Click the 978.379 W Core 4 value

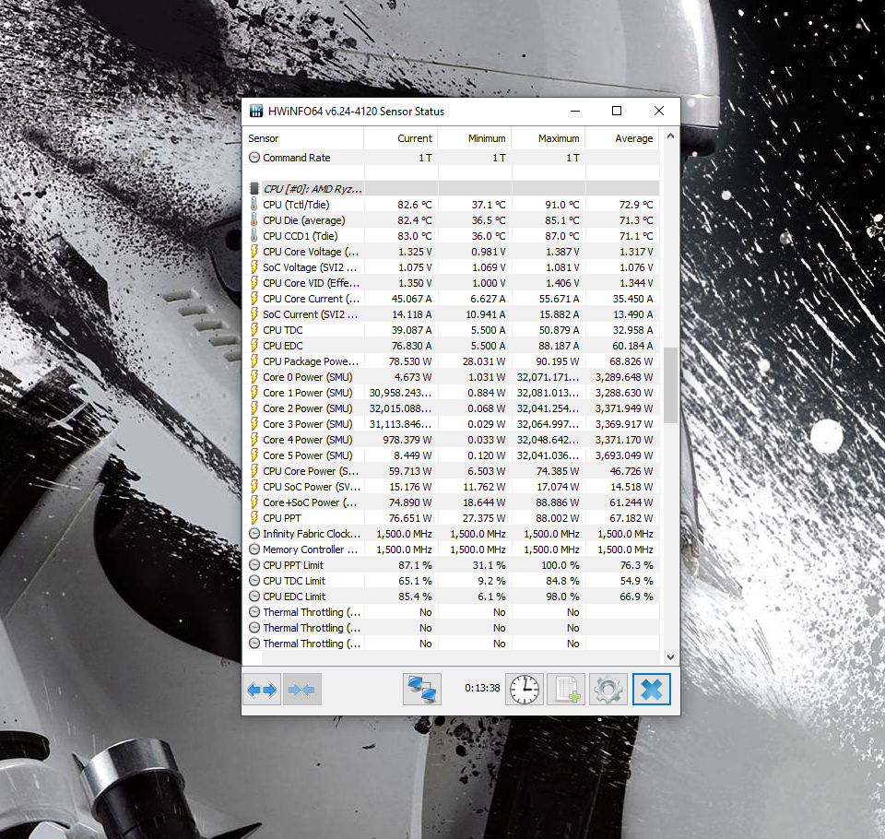click(407, 440)
